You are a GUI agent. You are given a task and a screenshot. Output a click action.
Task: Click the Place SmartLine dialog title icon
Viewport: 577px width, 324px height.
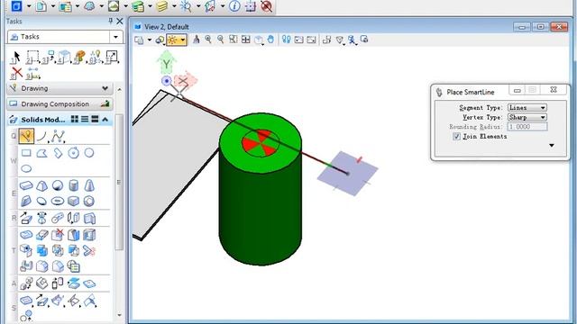439,92
